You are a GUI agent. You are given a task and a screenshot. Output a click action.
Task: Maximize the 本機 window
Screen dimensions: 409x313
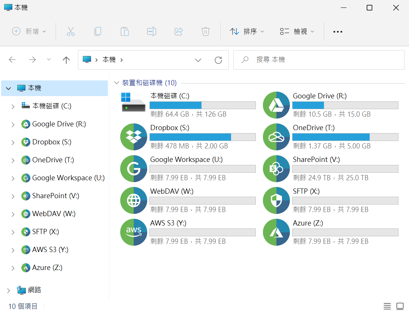click(x=369, y=8)
